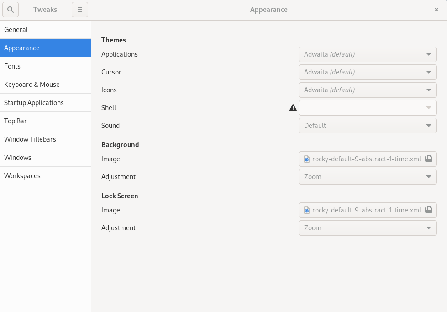Switch to the Fonts section
Viewport: 447px width, 312px height.
pyautogui.click(x=12, y=66)
